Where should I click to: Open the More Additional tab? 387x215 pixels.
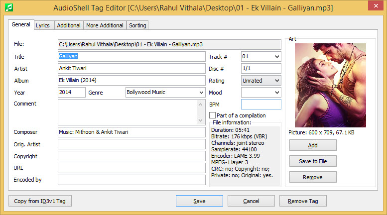(x=105, y=25)
